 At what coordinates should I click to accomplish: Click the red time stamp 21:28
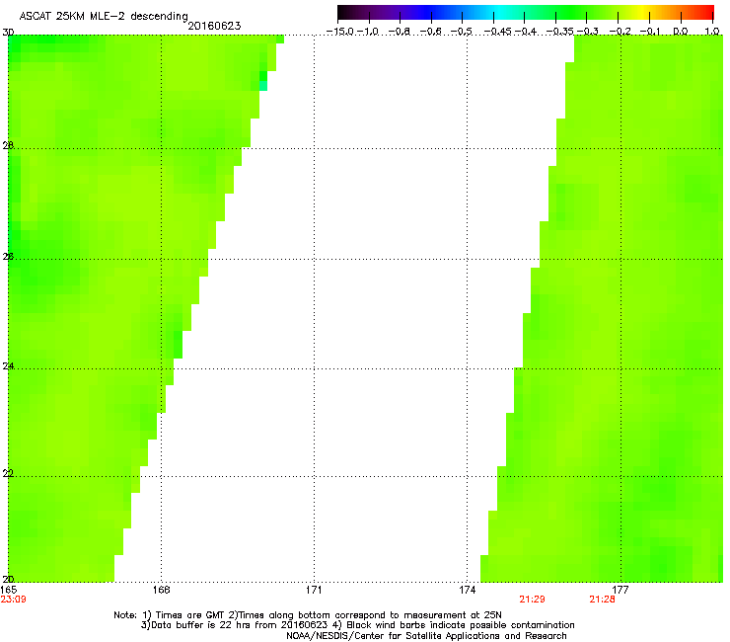602,600
